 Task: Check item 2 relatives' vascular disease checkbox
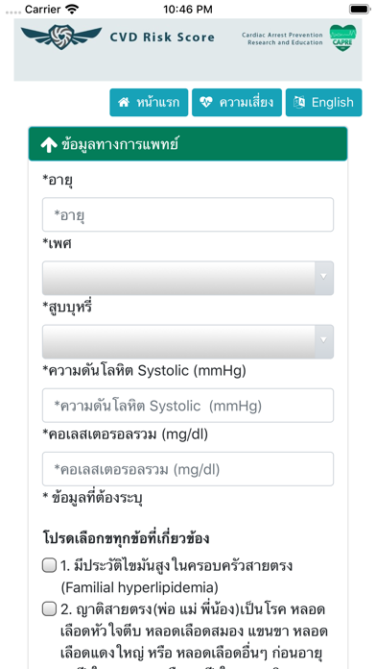[49, 609]
